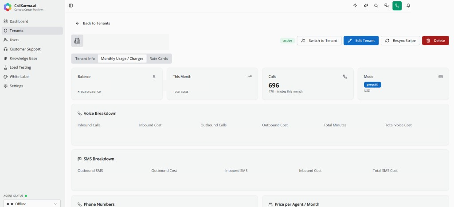The image size is (454, 207).
Task: Click the Outbound Calls label
Action: (x=213, y=125)
